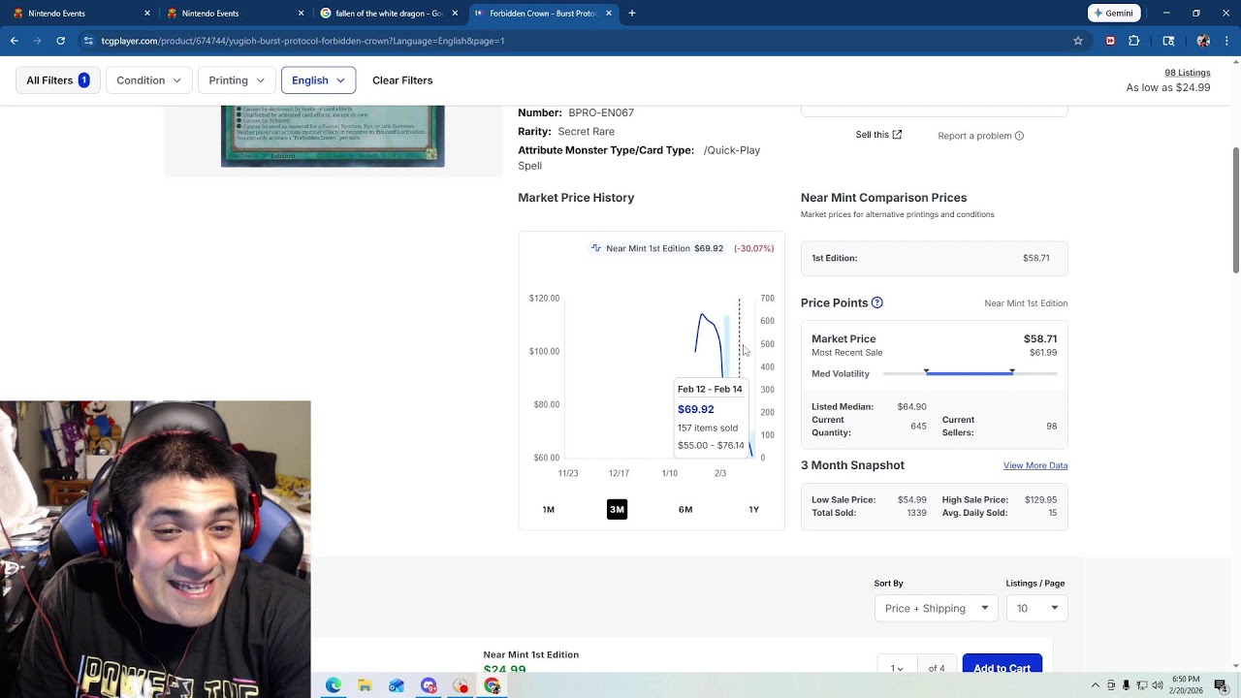This screenshot has width=1241, height=698.
Task: Open the View More Data link
Action: (1035, 465)
